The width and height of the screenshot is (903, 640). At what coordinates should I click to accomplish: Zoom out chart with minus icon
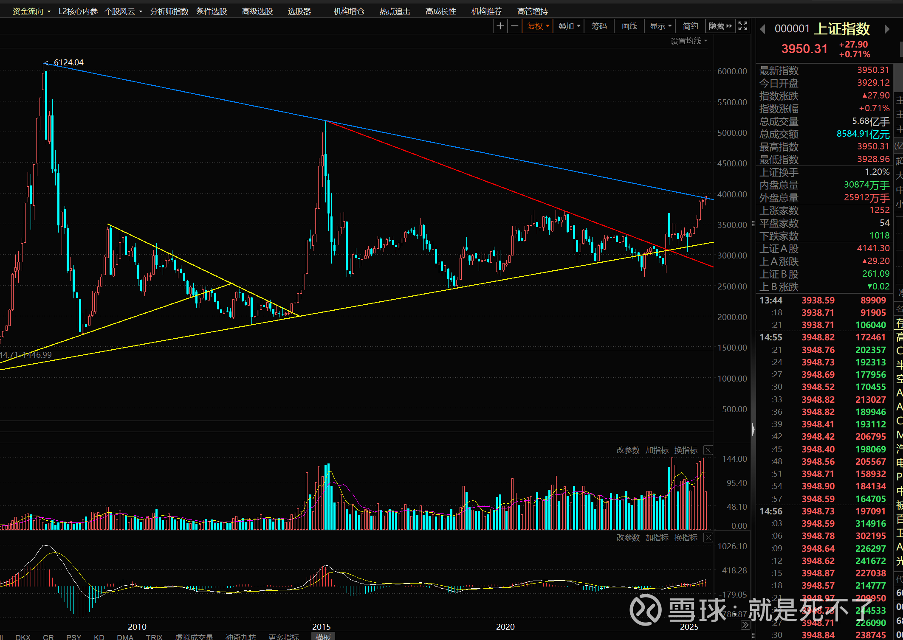point(514,26)
